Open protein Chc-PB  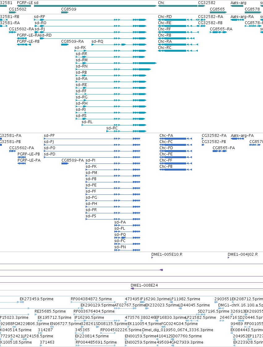(166, 167)
